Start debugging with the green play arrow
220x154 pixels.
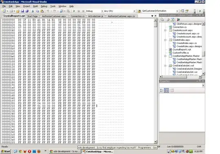coord(74,11)
